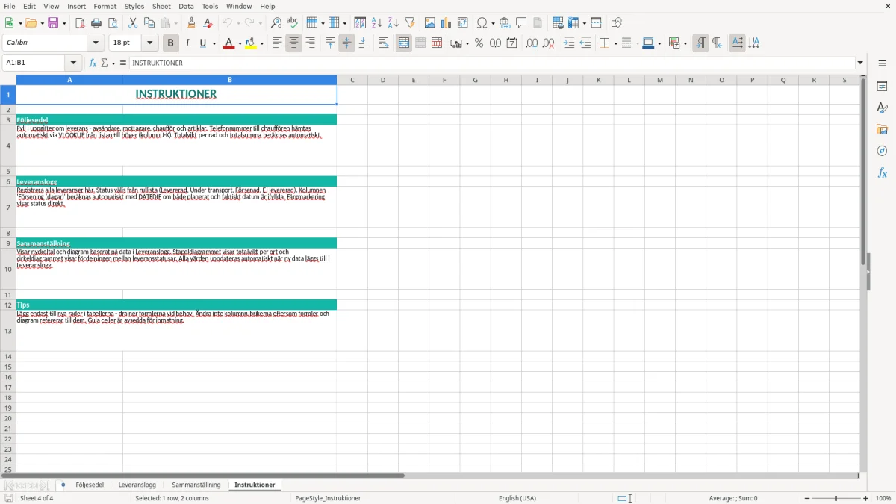Toggle Underline formatting

[x=202, y=43]
